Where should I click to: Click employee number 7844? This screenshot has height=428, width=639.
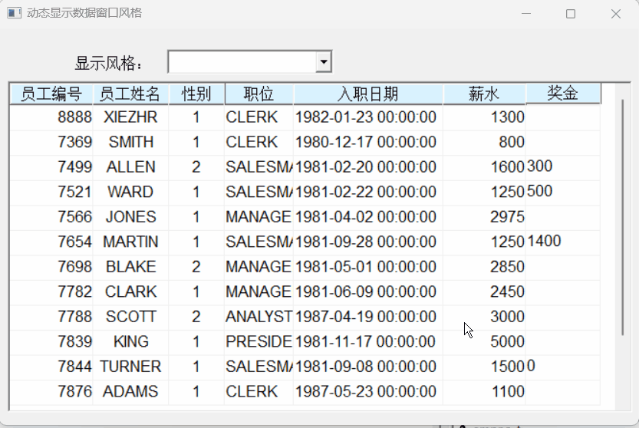74,367
